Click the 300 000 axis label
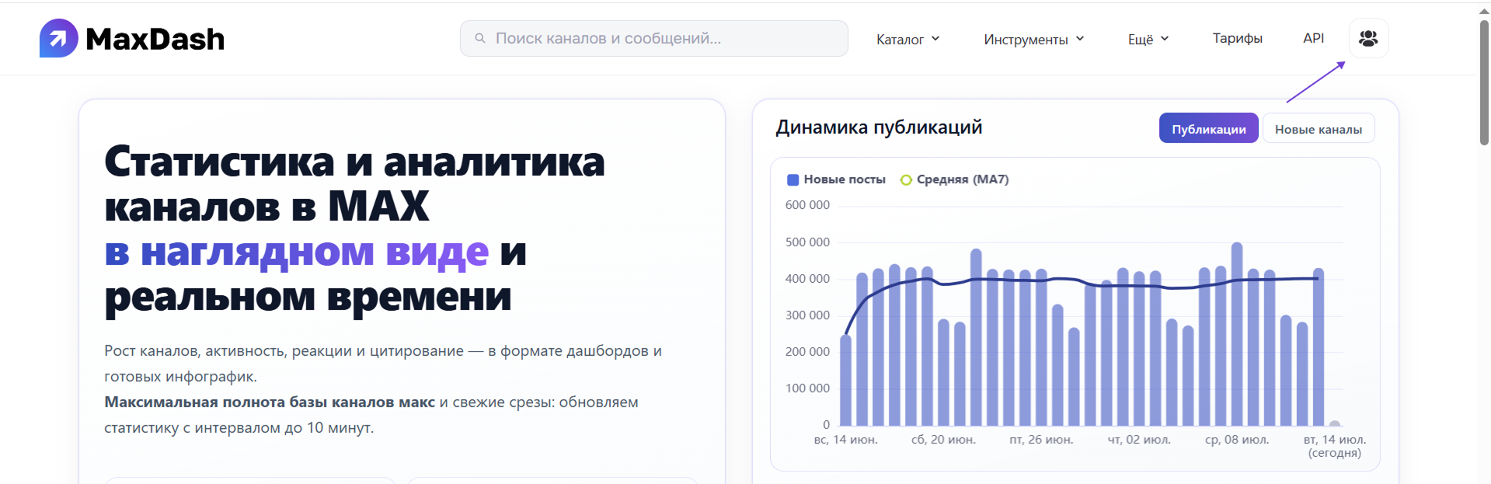 (x=807, y=315)
